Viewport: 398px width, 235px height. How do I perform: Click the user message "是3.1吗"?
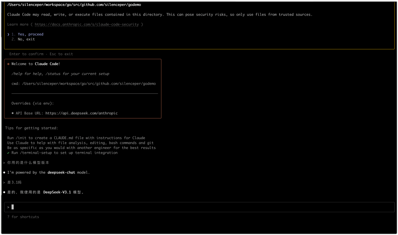pyautogui.click(x=14, y=182)
